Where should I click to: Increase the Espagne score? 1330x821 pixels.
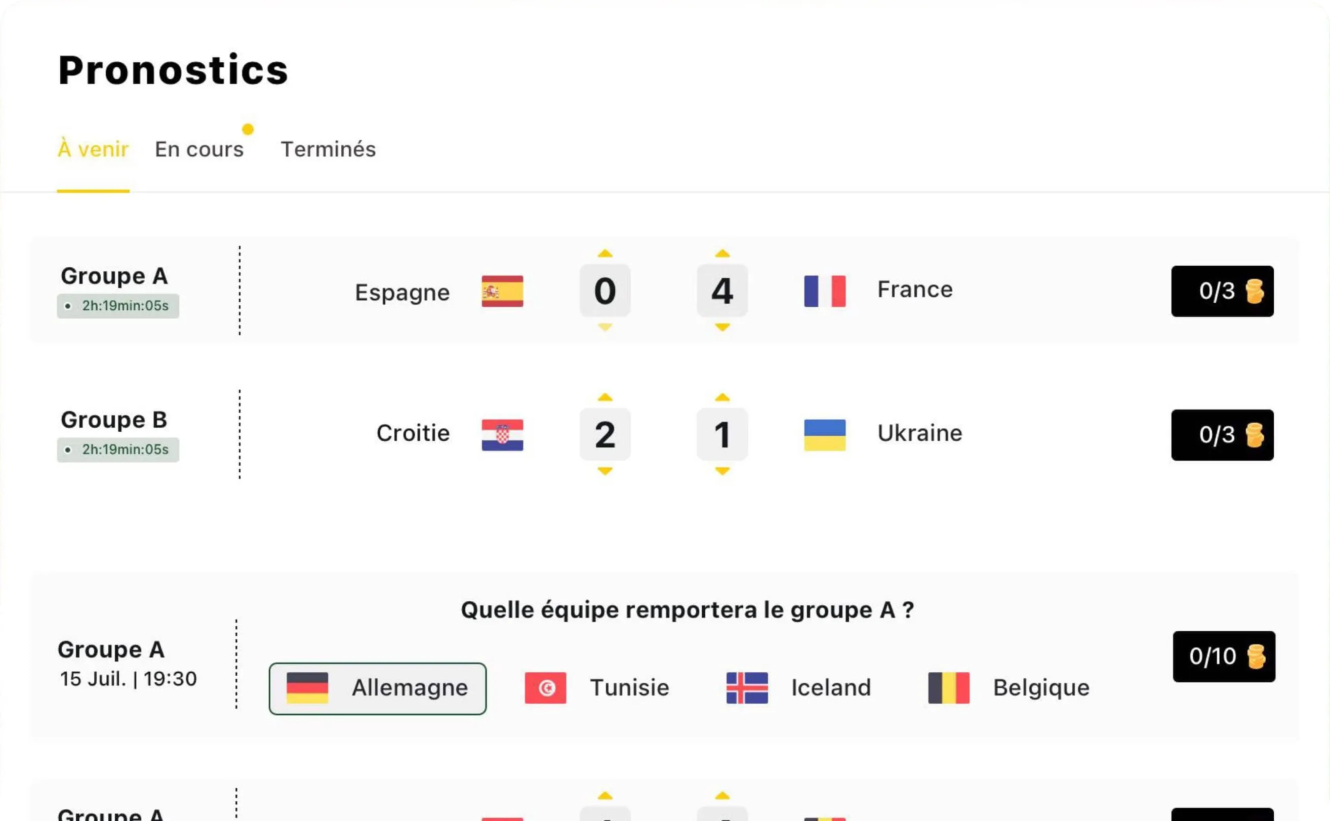click(x=605, y=254)
